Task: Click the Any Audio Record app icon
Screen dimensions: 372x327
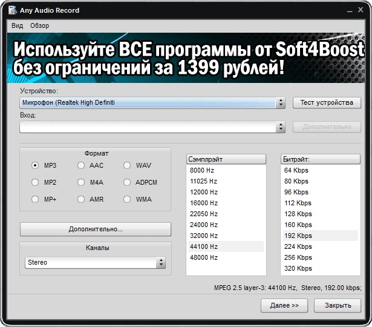Action: (13, 10)
